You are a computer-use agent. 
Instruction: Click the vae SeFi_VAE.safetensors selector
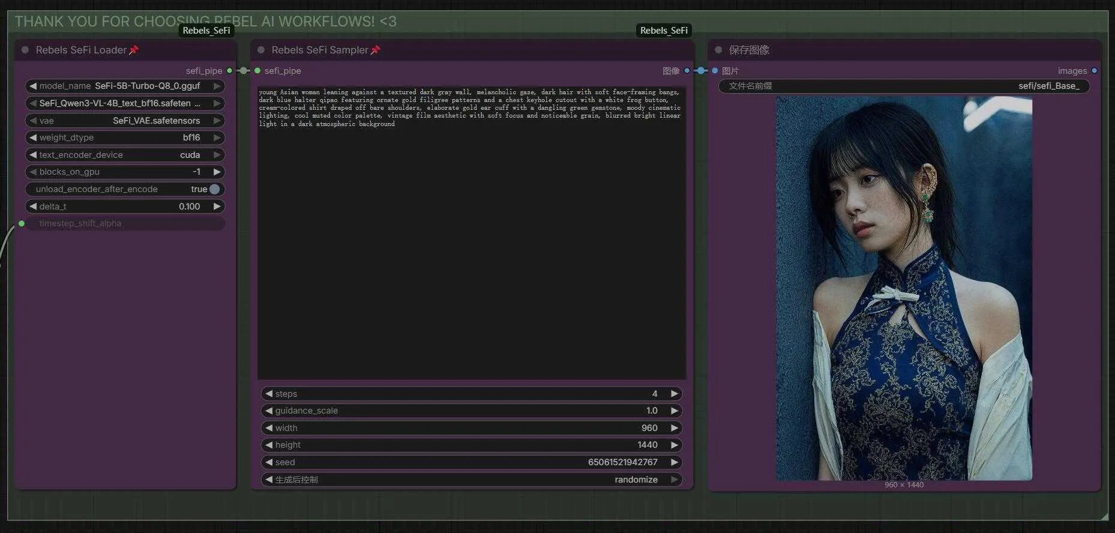click(x=125, y=121)
